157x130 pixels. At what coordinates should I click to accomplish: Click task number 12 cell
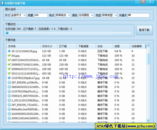tap(133, 65)
